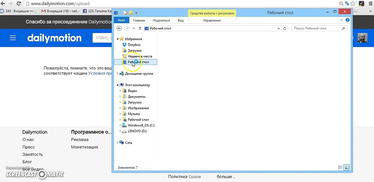374x182 pixels.
Task: Bookmark page with Chrome star icon
Action: click(352, 4)
